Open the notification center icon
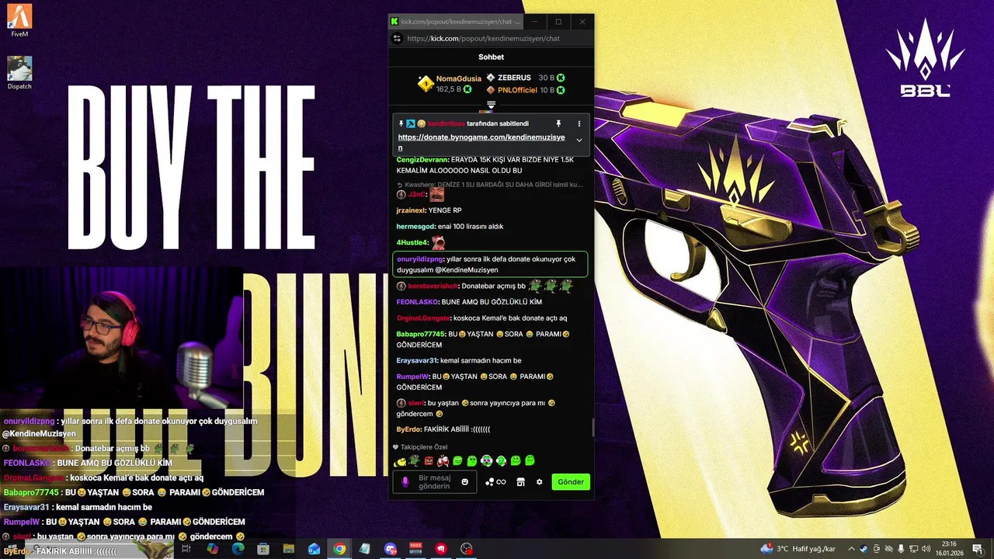This screenshot has width=994, height=559. click(977, 549)
